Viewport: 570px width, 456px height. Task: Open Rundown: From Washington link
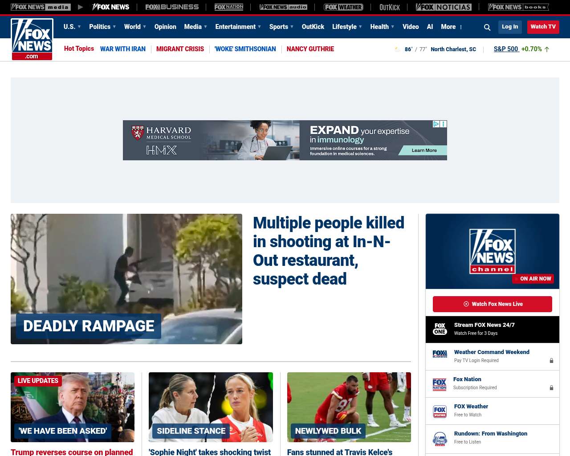(491, 434)
